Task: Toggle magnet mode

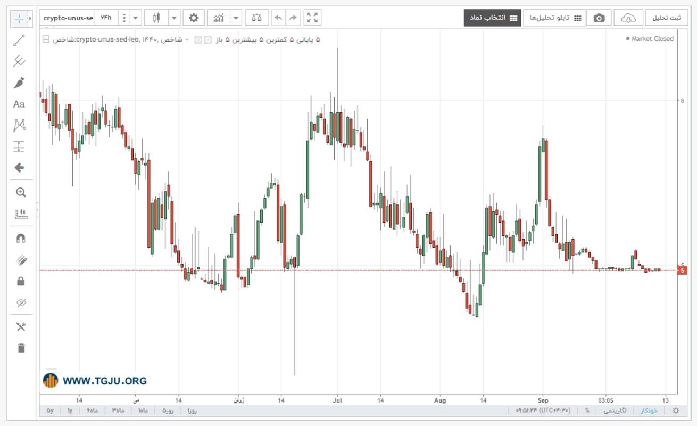Action: coord(21,239)
